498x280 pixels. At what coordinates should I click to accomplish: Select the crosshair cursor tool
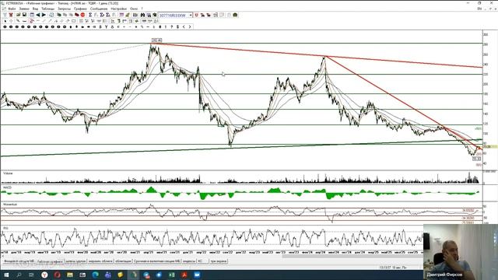pos(11,21)
